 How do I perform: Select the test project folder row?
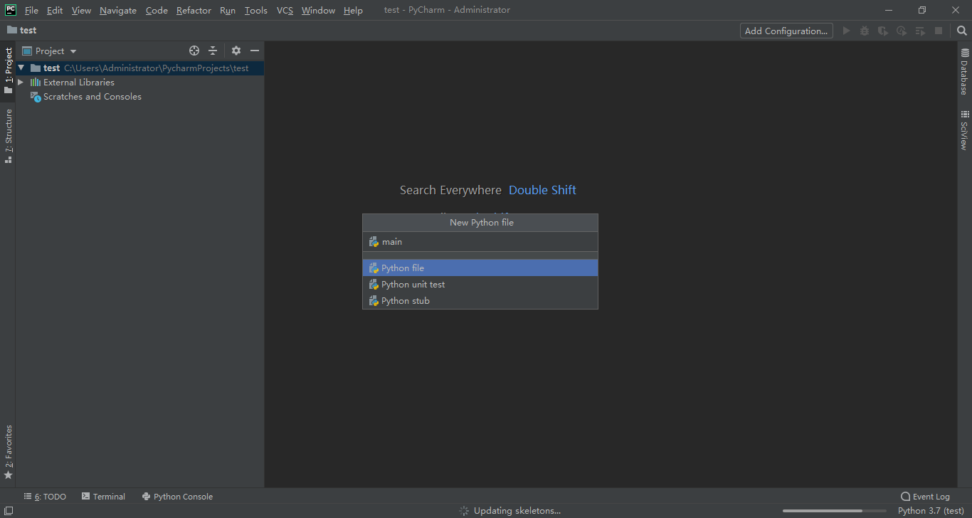140,68
